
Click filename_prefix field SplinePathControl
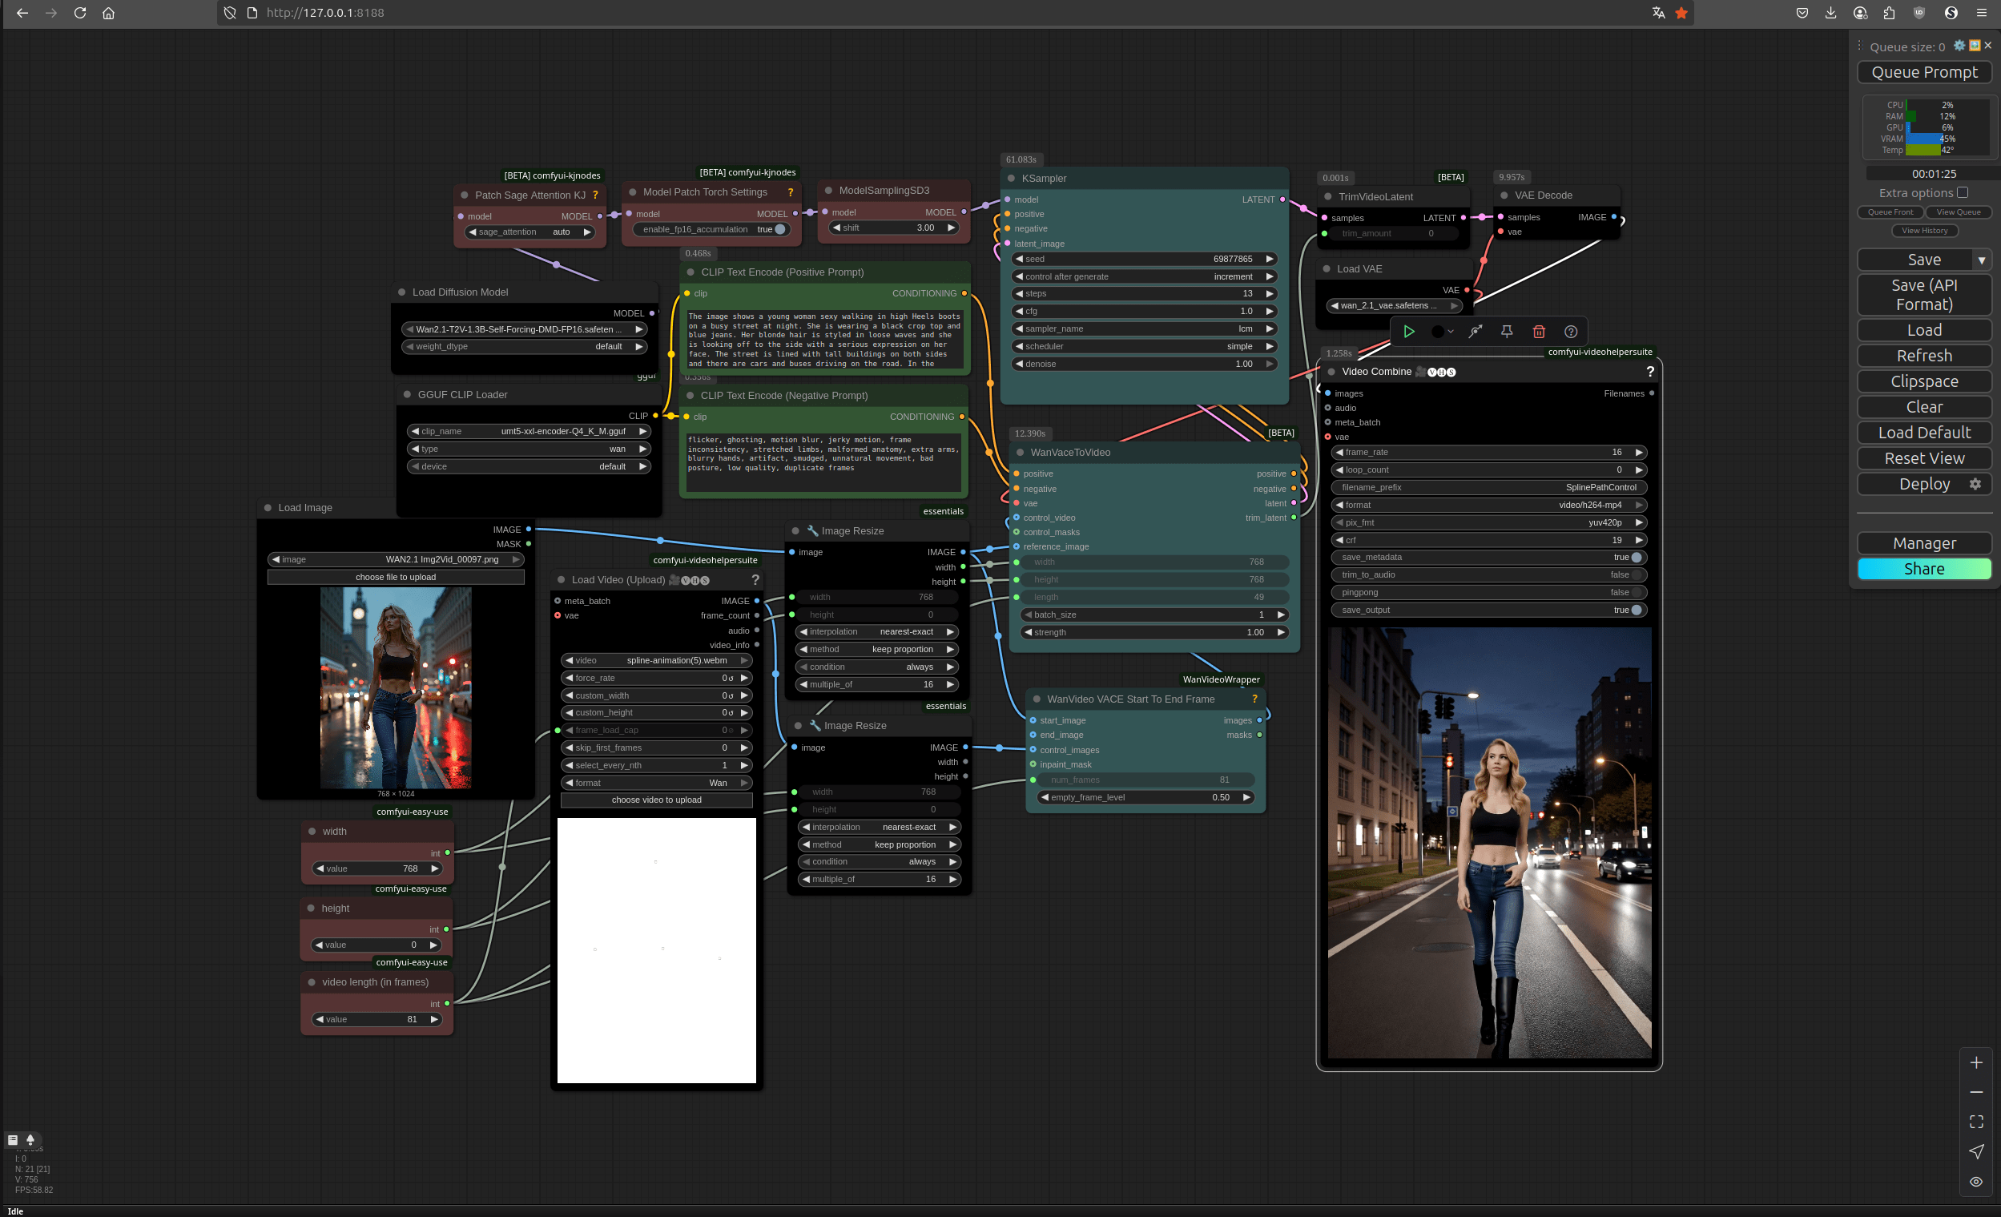tap(1488, 487)
